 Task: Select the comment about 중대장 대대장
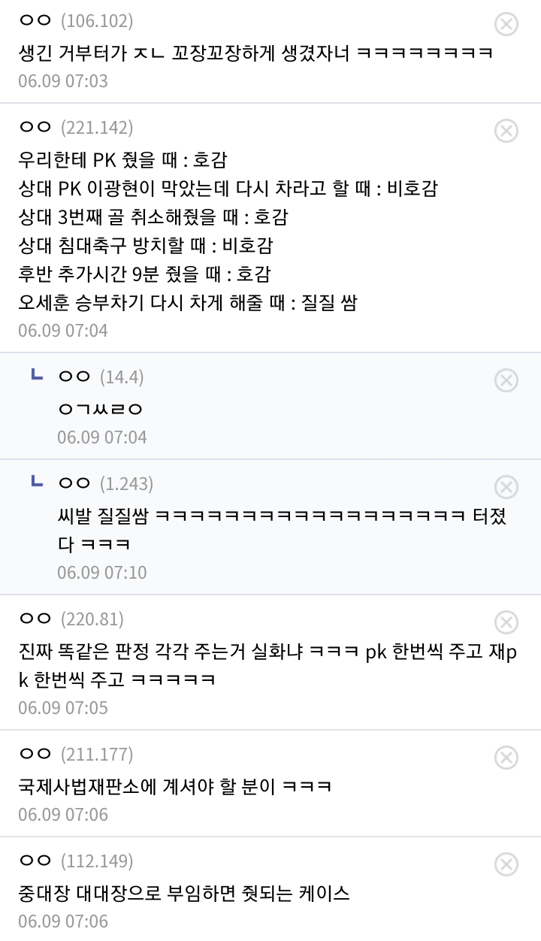point(184,893)
